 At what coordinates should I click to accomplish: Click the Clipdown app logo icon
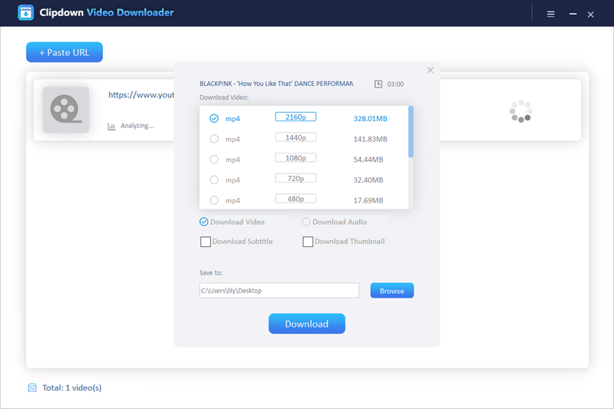pyautogui.click(x=27, y=13)
